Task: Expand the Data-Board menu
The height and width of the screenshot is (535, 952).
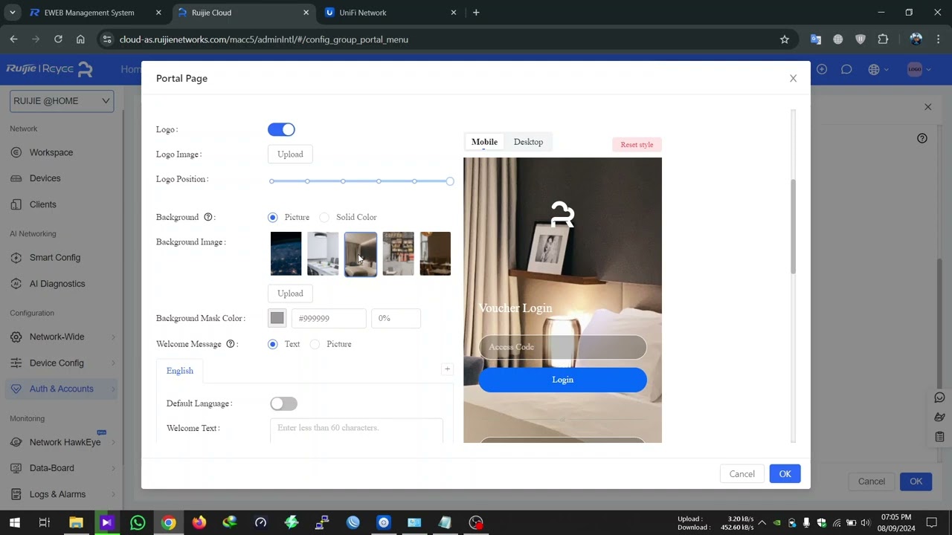Action: click(62, 468)
